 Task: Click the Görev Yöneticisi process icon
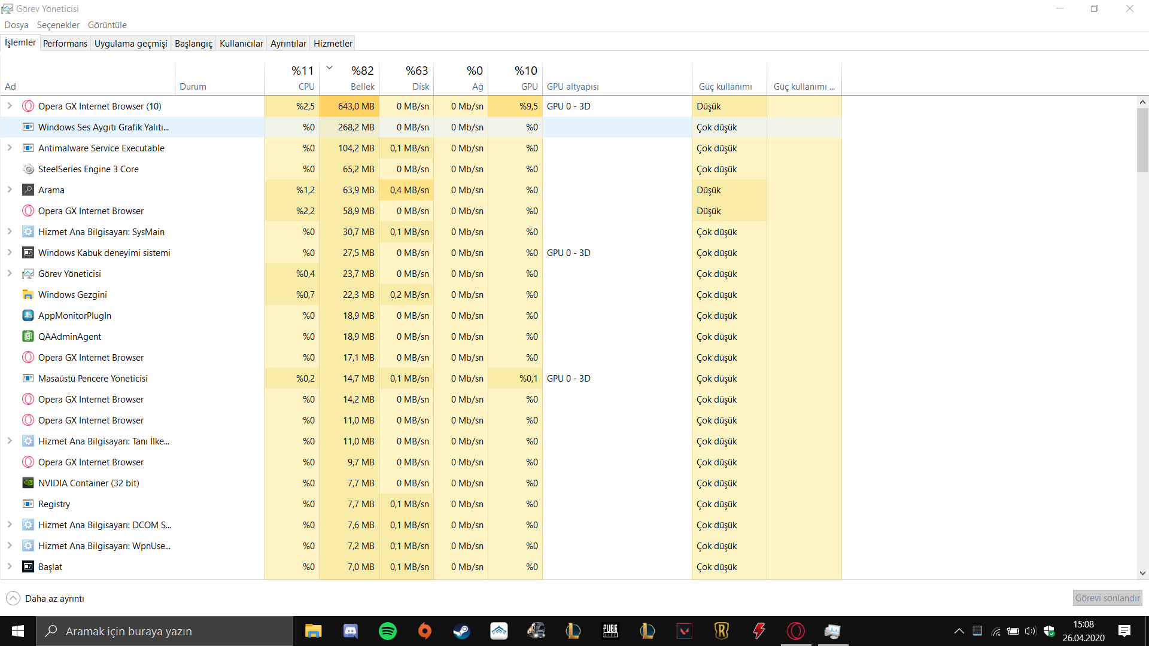[28, 274]
